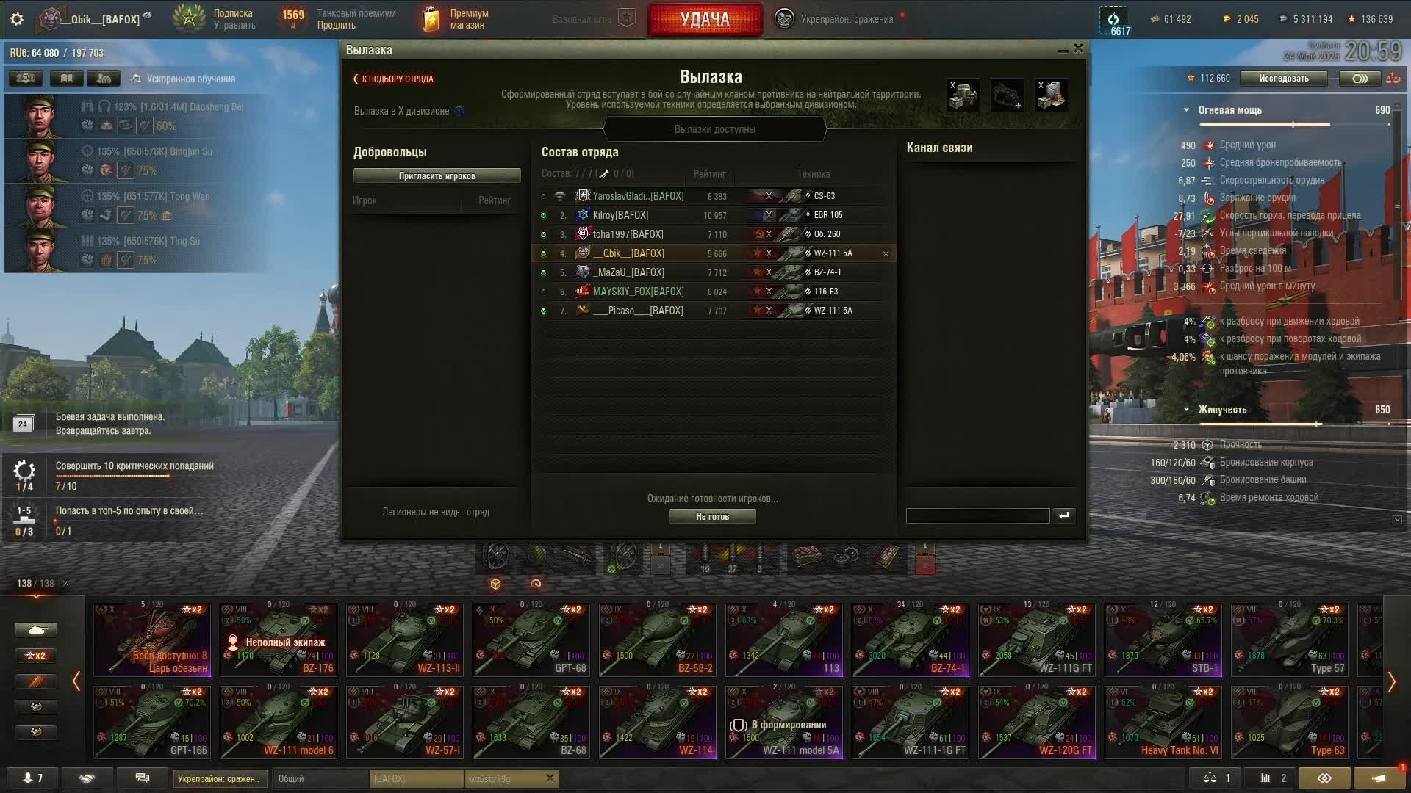Remove __Qbik__ from the detachment list

point(886,253)
